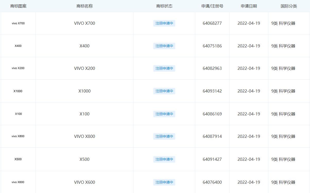The height and width of the screenshot is (193, 310).
Task: Click the 国际分类 column header
Action: [x=289, y=6]
